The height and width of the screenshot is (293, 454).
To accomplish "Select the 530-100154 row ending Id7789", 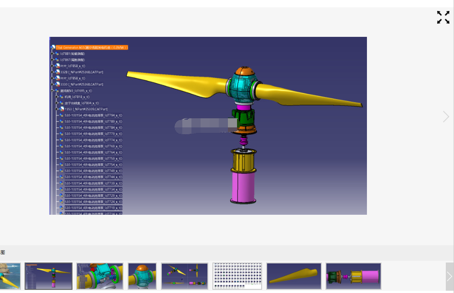I will 93,121.
